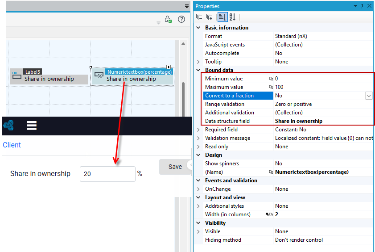The height and width of the screenshot is (252, 375).
Task: Expand the OnChange property
Action: [198, 189]
